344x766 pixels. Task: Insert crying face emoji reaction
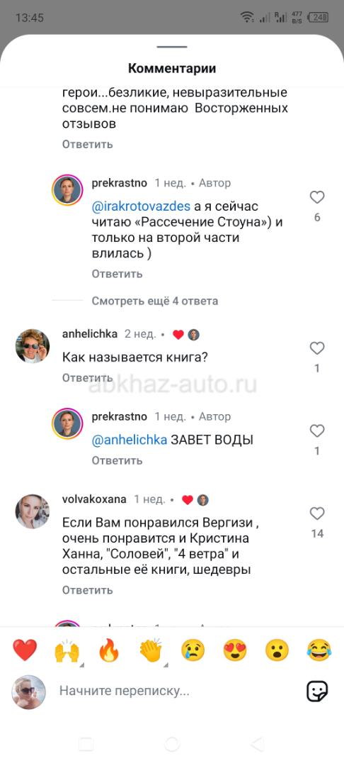click(193, 650)
